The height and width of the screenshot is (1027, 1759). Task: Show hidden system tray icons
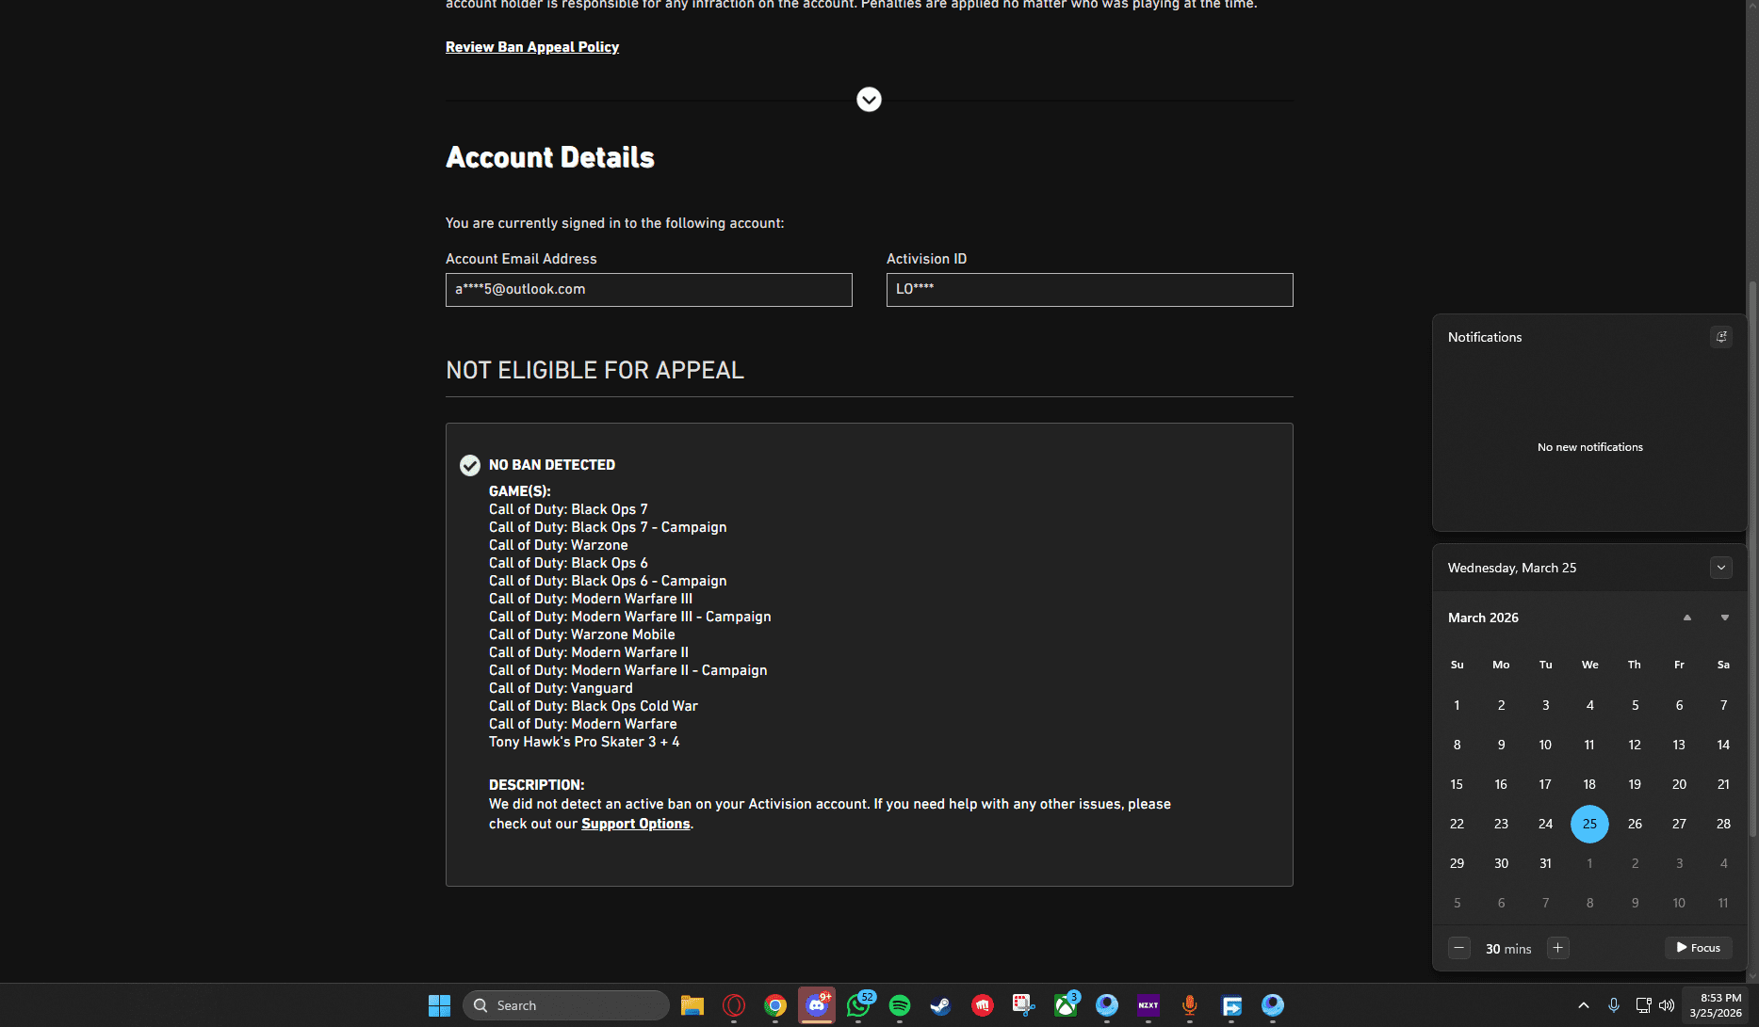(1583, 1005)
